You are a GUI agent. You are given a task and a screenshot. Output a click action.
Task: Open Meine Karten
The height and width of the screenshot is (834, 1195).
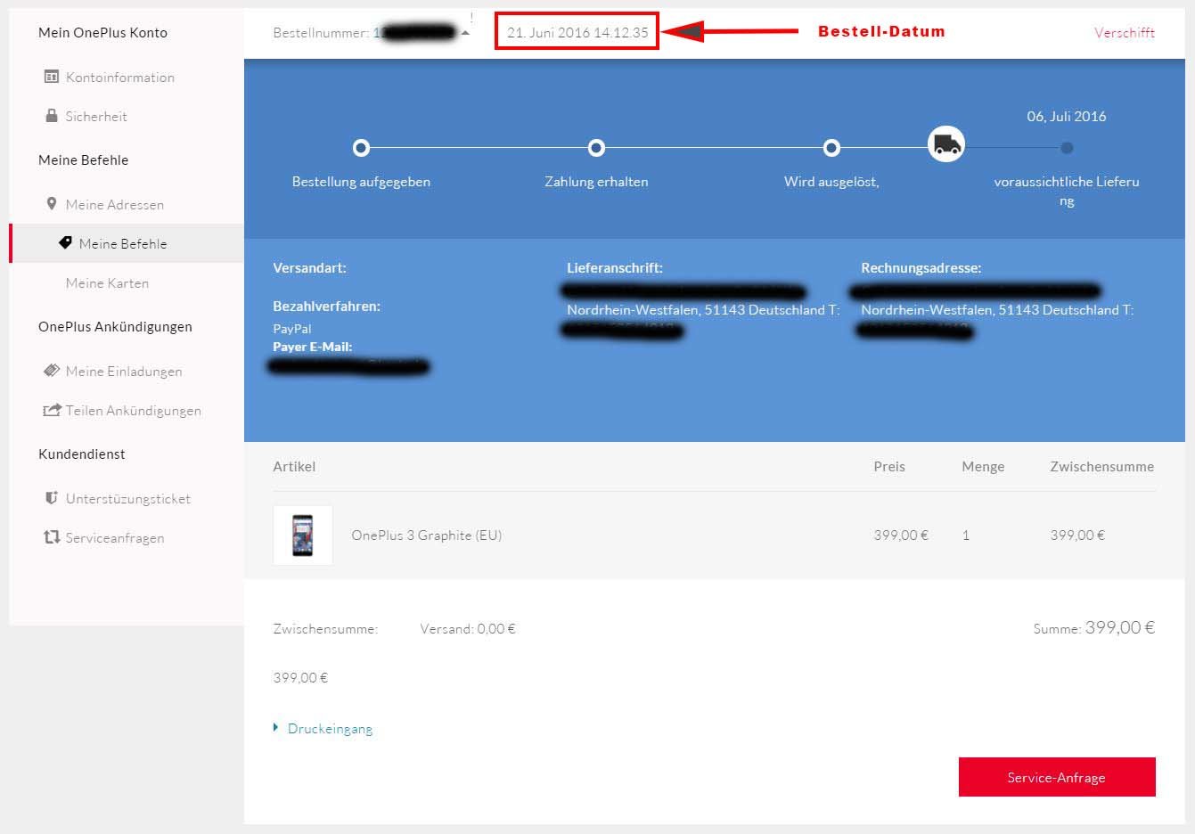107,283
